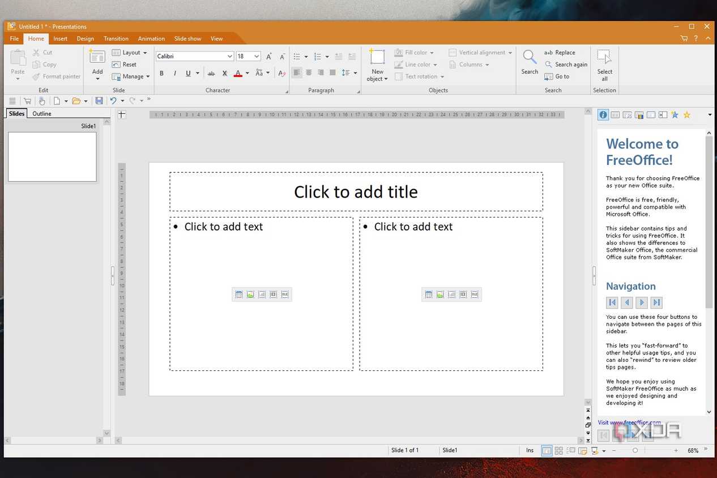
Task: Toggle underline formatting button
Action: (188, 73)
